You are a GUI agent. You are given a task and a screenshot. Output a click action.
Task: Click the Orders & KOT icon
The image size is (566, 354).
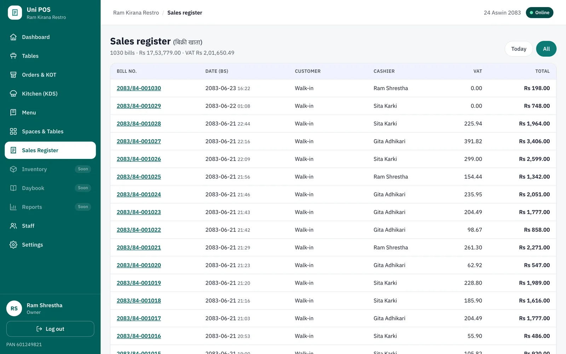coord(13,75)
